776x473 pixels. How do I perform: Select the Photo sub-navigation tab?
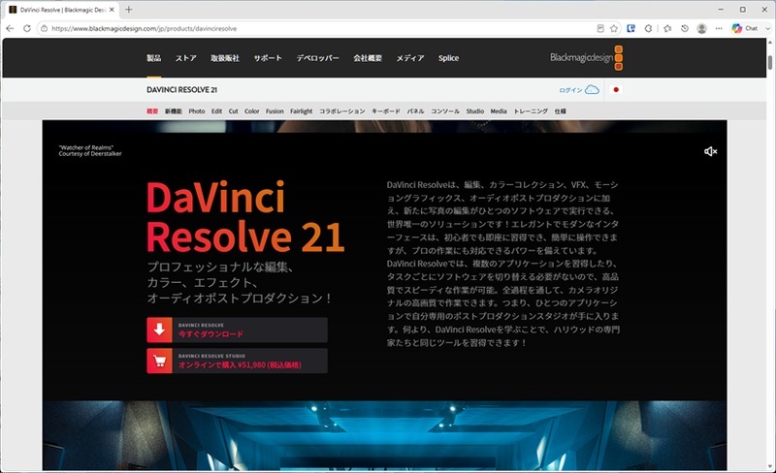[x=197, y=111]
